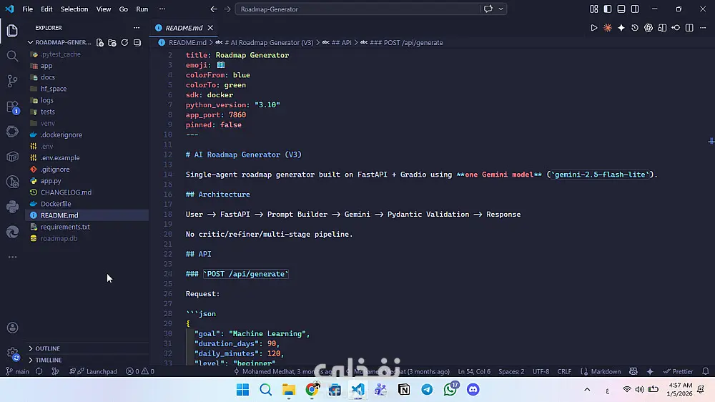Click Markdown language mode in status bar

(x=601, y=371)
